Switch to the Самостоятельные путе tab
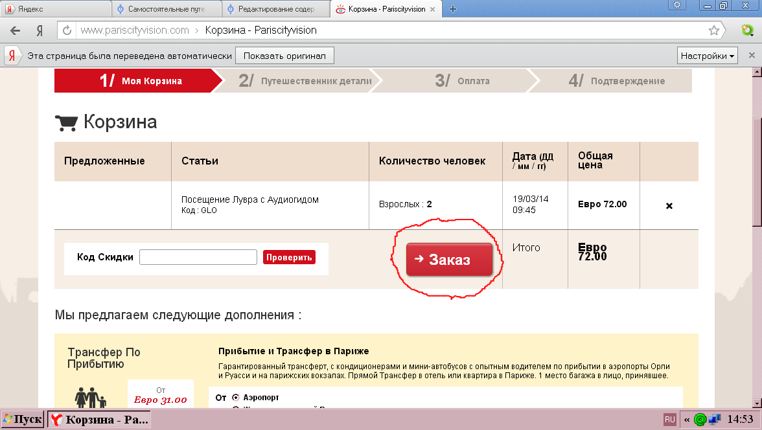This screenshot has height=430, width=762. pos(167,9)
